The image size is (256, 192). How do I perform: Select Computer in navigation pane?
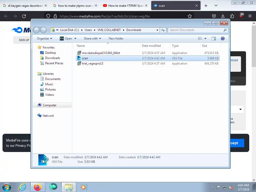[x=52, y=105]
